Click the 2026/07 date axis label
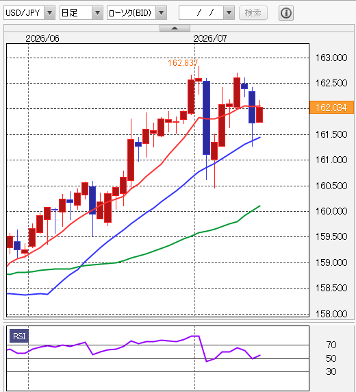 pyautogui.click(x=210, y=38)
